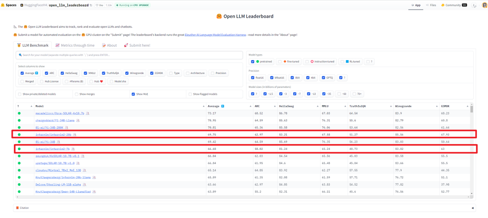Click the Running on CPU Upgrade status badge

pos(132,5)
